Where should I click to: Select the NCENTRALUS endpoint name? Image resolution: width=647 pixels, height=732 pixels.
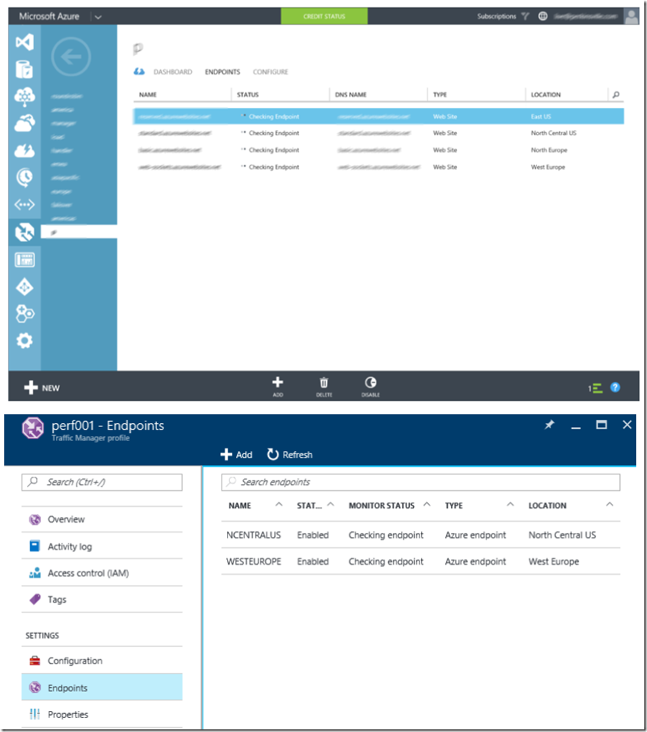point(254,535)
